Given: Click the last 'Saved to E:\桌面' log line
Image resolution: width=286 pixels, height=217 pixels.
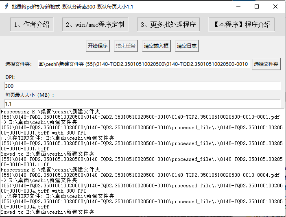Looking at the screenshot, I should coord(48,212).
